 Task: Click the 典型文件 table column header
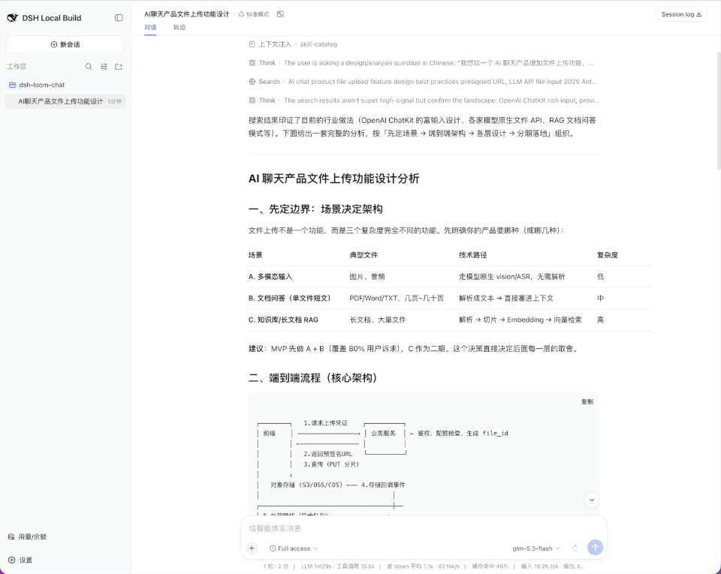(x=364, y=255)
